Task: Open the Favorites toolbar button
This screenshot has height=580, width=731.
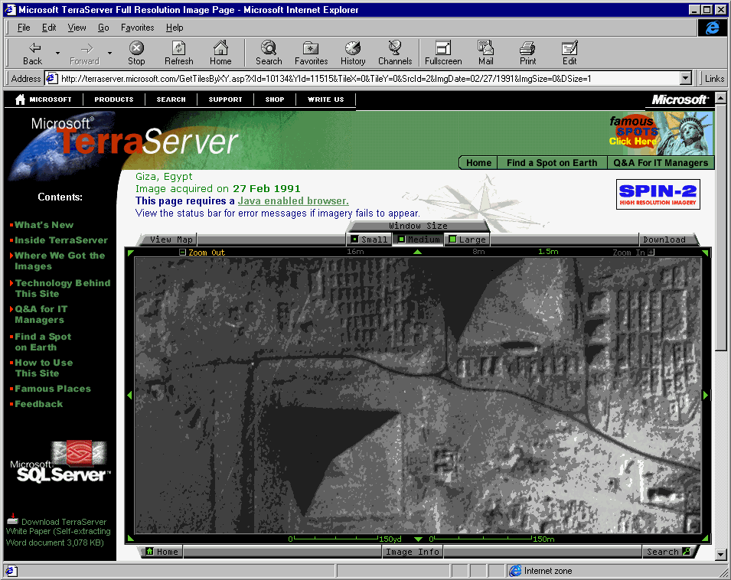Action: click(x=311, y=53)
